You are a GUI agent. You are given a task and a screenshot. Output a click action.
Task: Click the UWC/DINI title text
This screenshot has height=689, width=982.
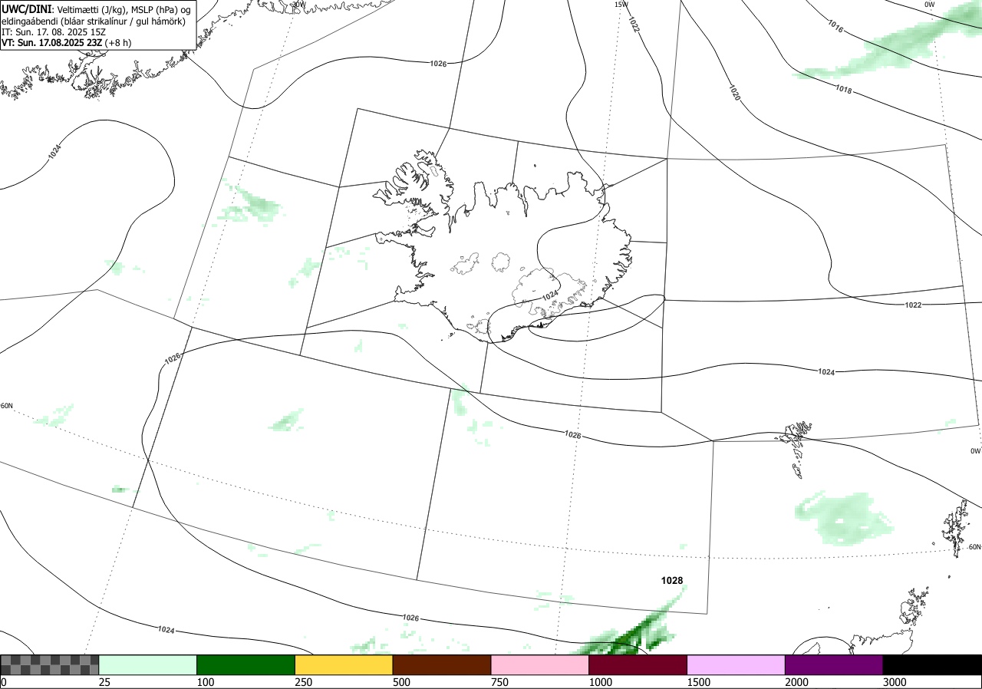coord(27,8)
